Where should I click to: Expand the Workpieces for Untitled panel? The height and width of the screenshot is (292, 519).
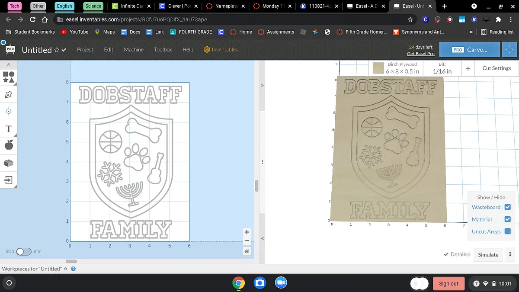[66, 269]
